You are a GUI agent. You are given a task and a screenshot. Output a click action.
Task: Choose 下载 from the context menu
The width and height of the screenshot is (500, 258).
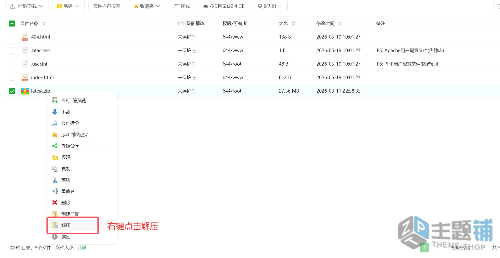point(82,112)
